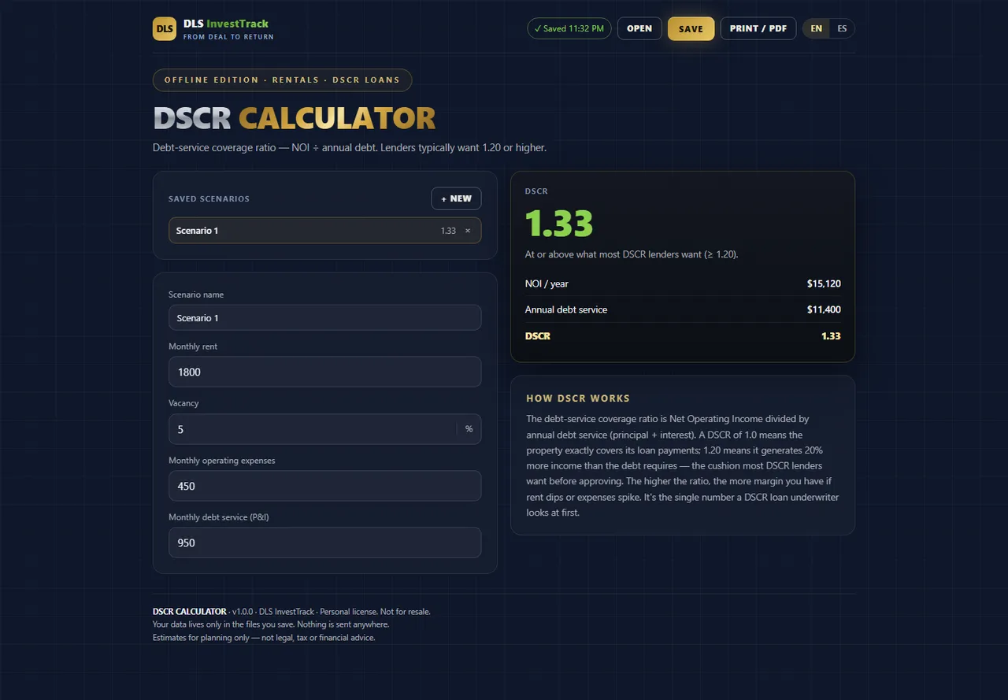The image size is (1008, 700).
Task: Click the FROM DEAL TO RETURN tagline
Action: point(228,37)
